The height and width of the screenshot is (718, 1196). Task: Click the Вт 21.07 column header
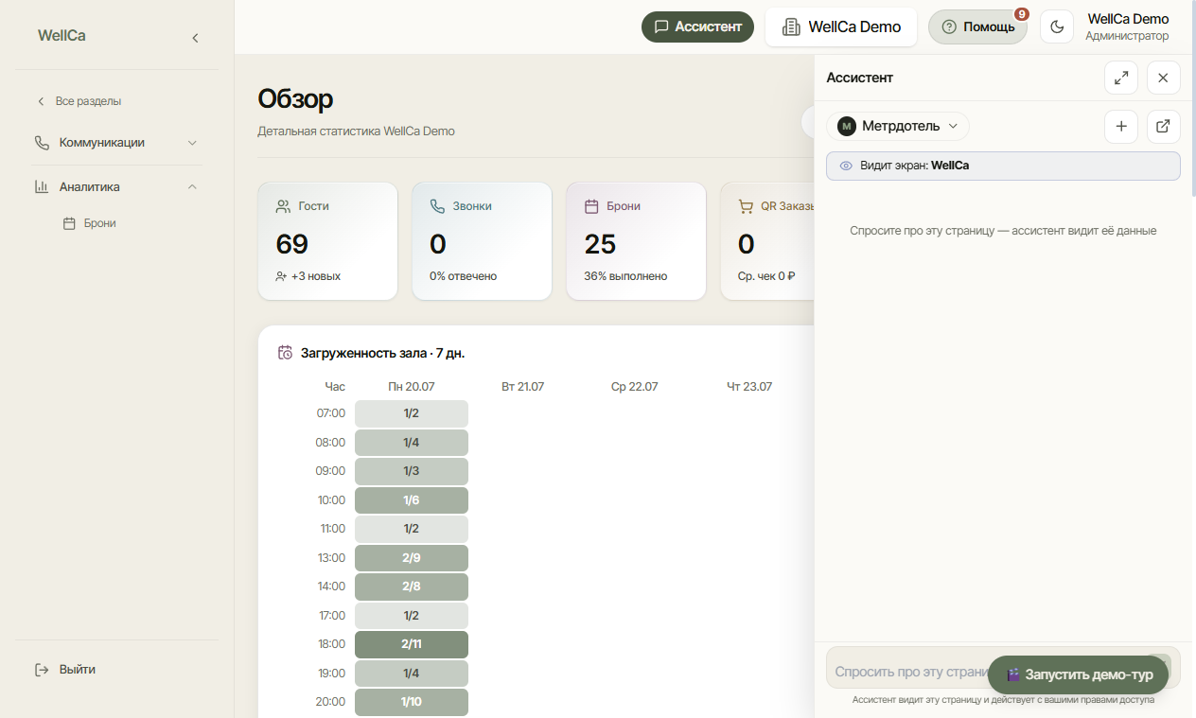(x=523, y=387)
